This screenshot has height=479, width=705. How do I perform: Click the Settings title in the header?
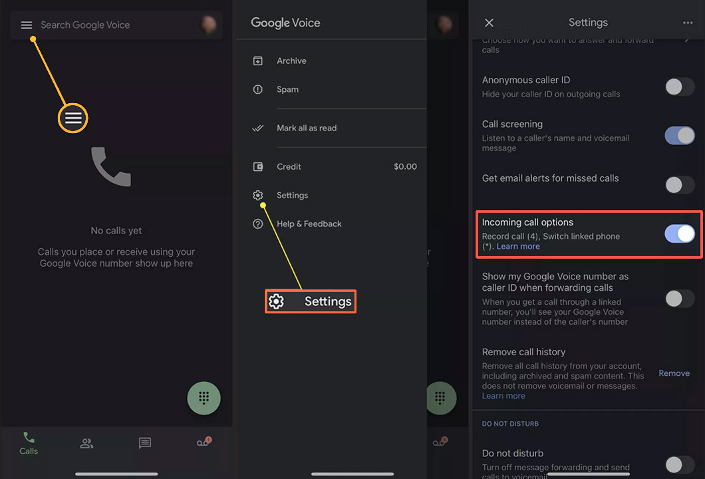click(x=588, y=23)
